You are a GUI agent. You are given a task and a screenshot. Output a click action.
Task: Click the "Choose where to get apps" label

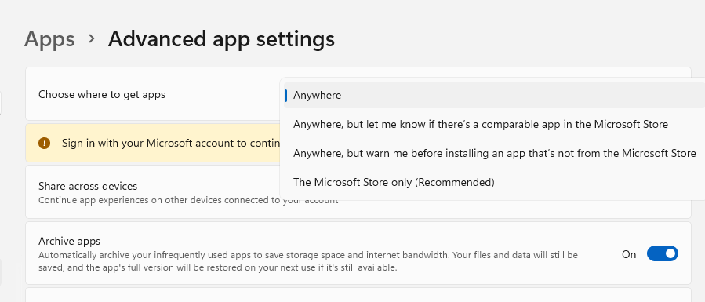click(102, 94)
